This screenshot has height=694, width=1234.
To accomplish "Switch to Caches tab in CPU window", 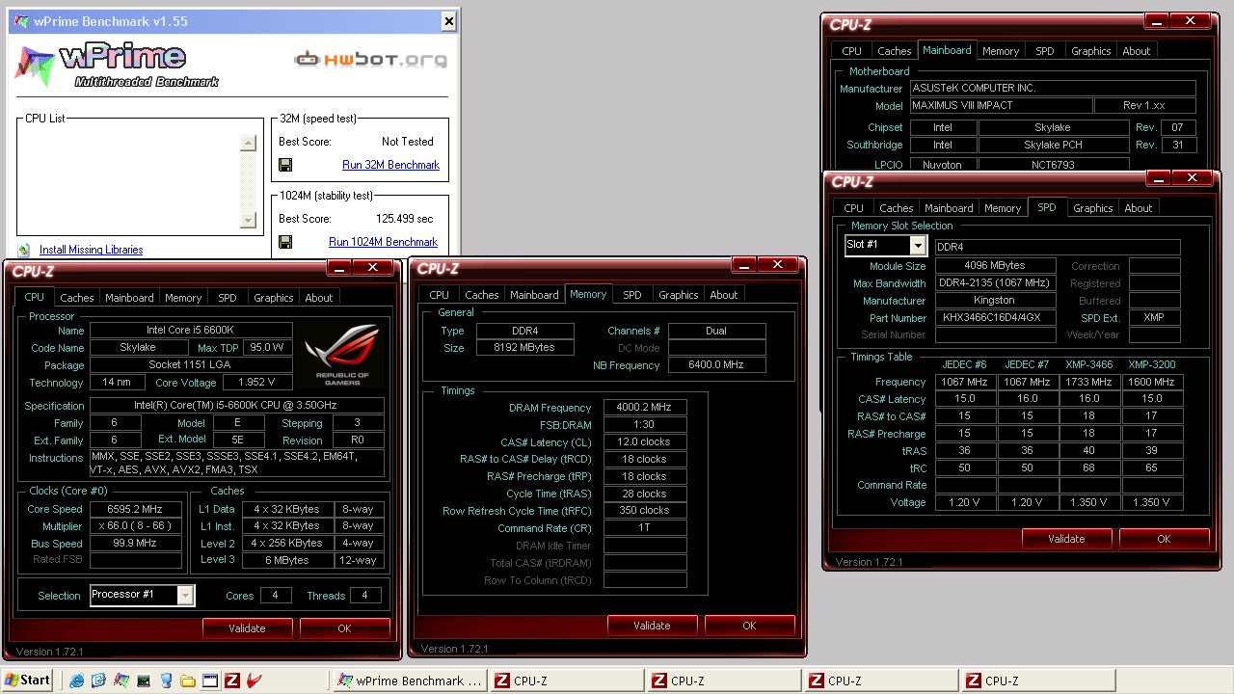I will click(x=77, y=298).
